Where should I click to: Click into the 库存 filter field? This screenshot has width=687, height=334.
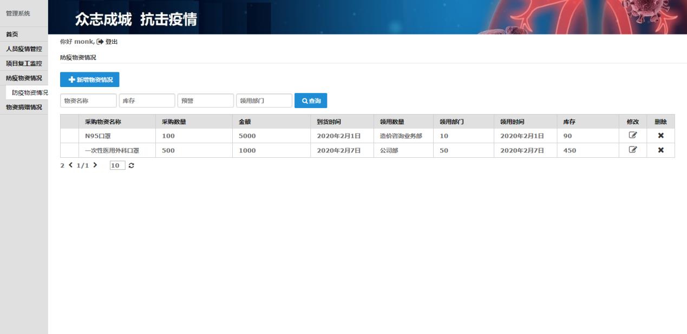147,101
